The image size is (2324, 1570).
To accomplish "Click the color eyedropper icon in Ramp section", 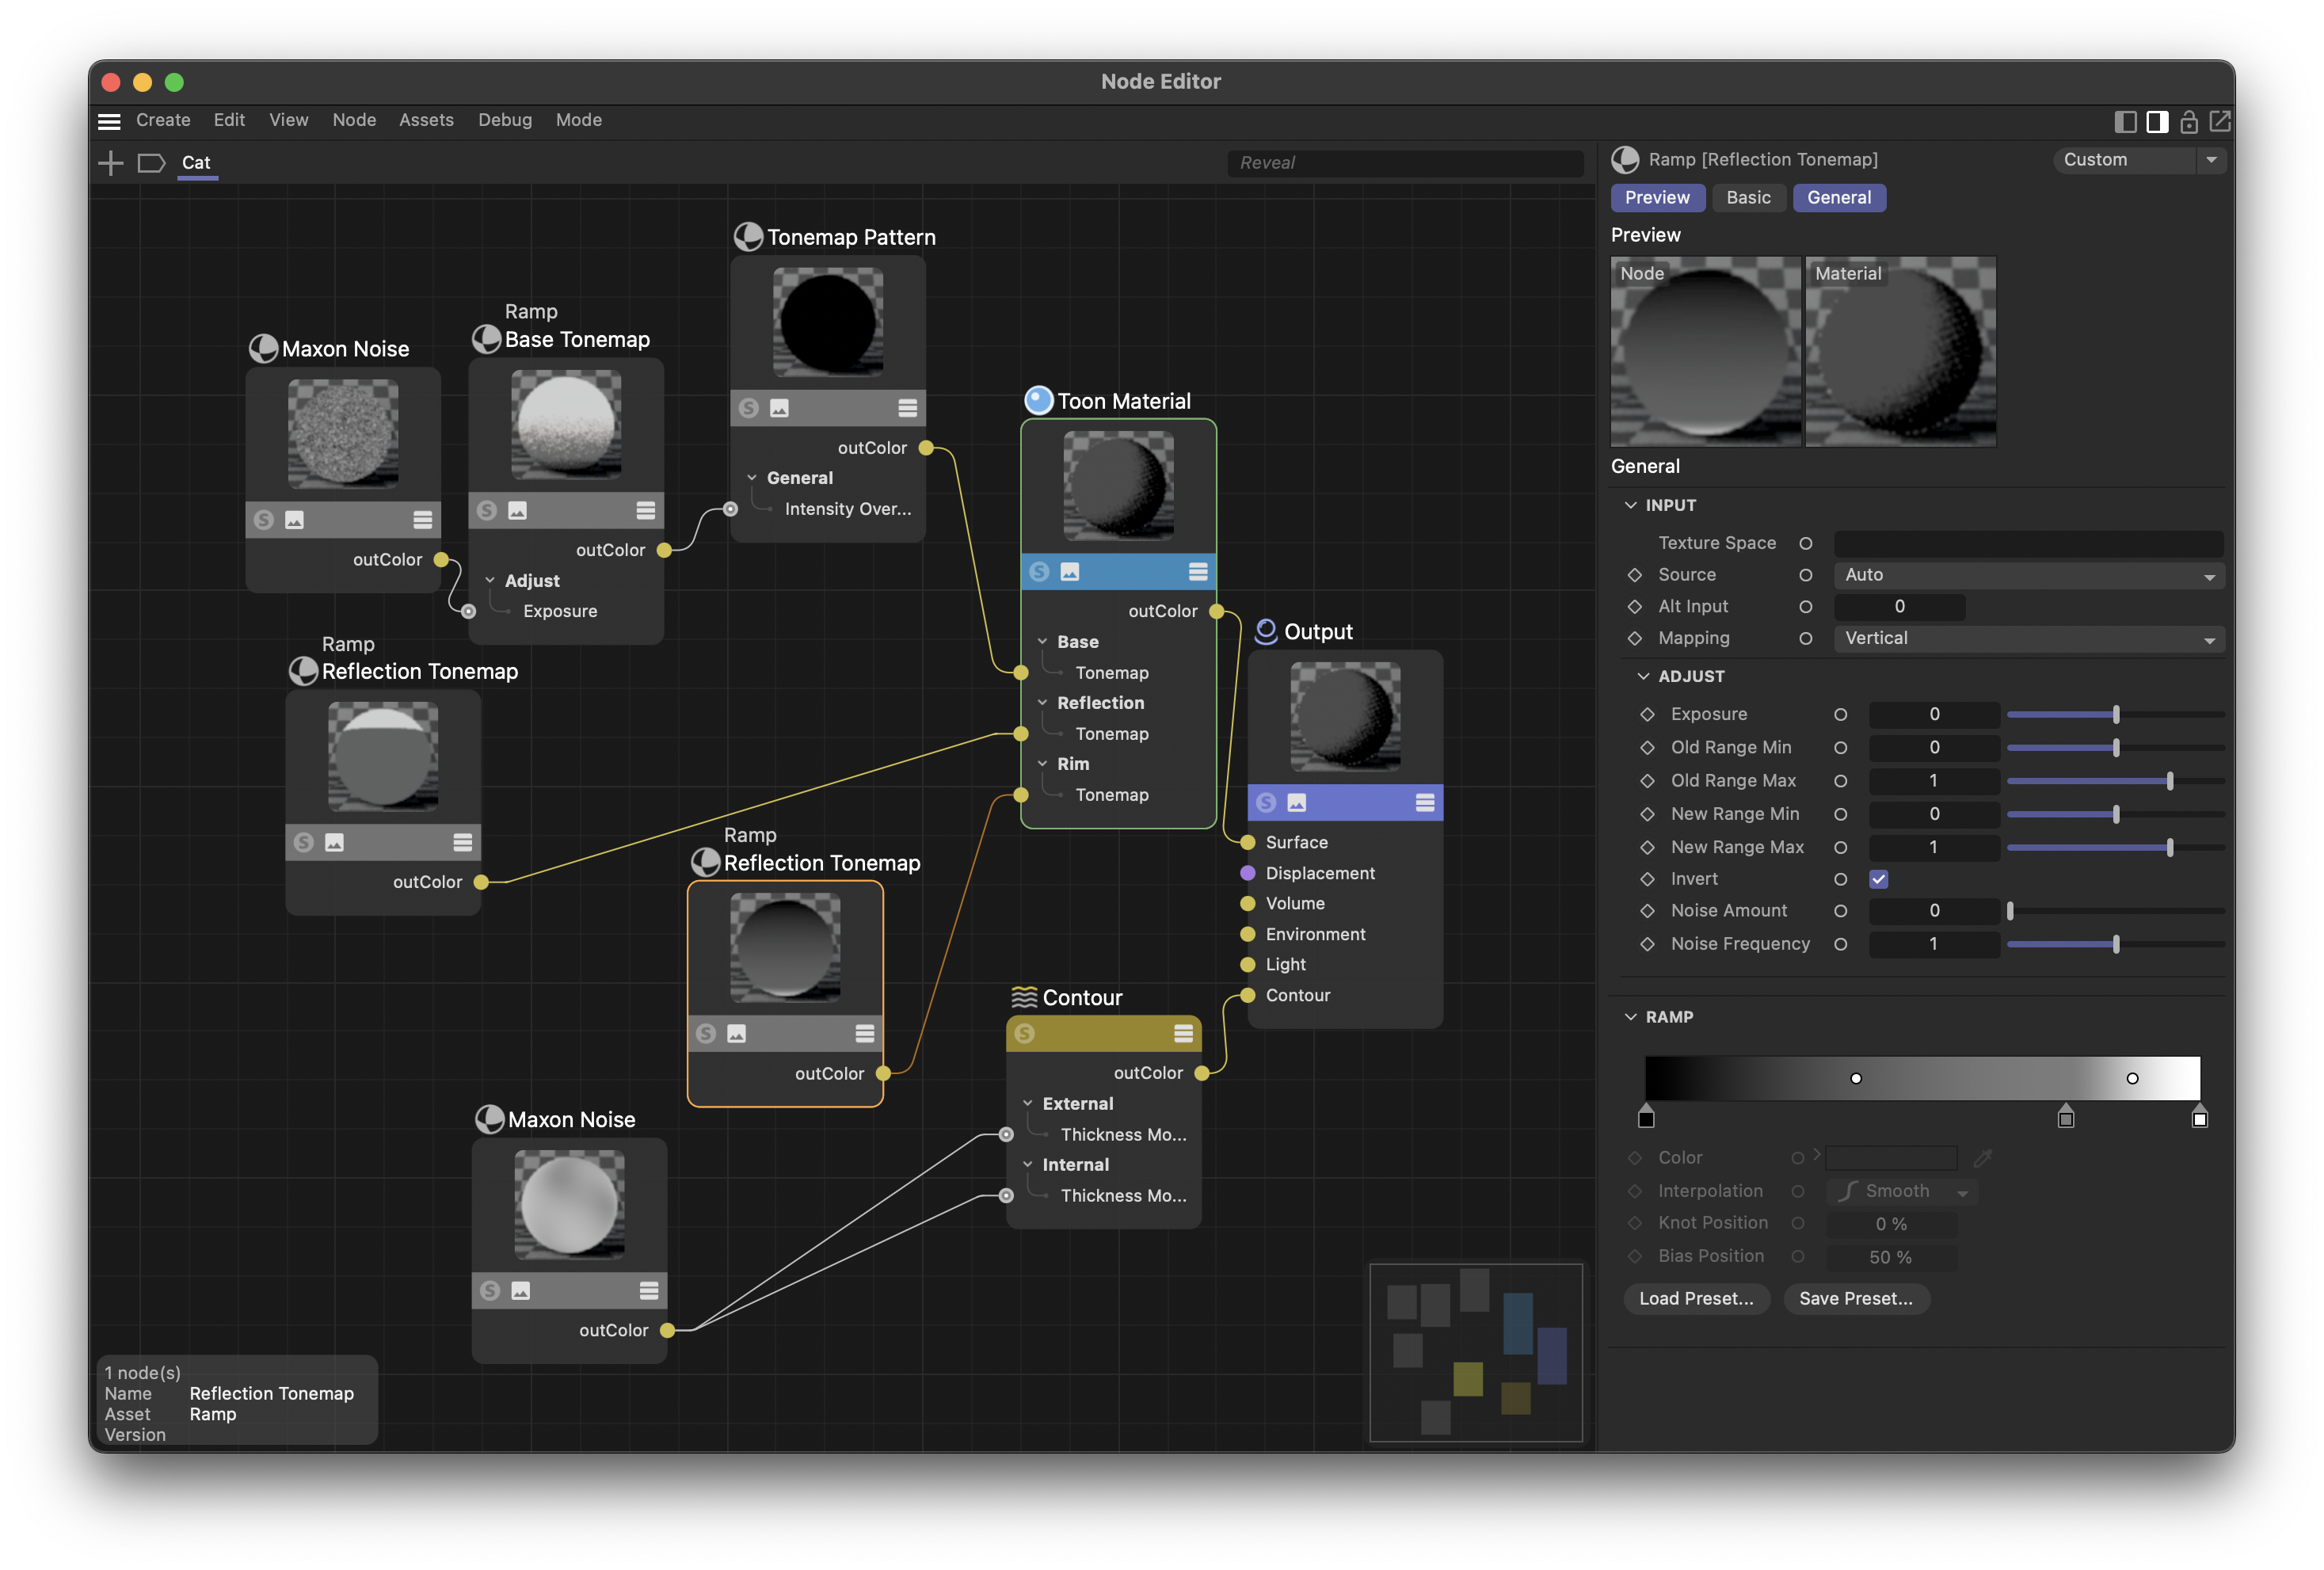I will click(1982, 1158).
